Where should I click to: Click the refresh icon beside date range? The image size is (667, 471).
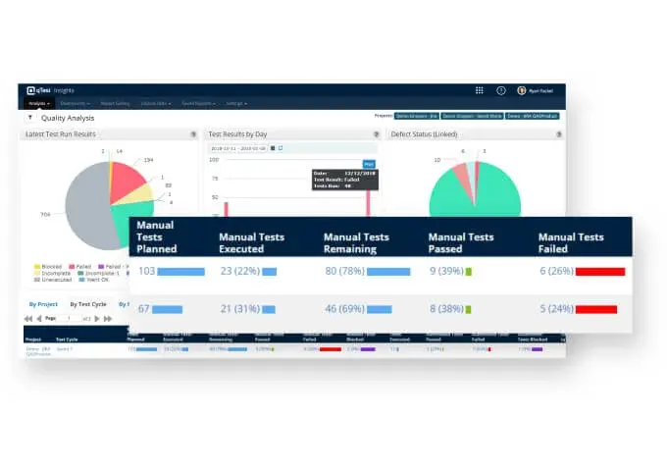tap(280, 148)
